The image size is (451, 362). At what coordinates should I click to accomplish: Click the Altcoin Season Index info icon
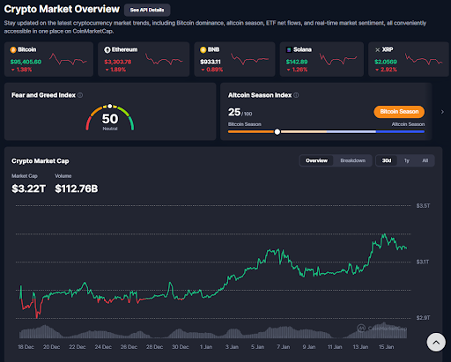click(x=296, y=95)
